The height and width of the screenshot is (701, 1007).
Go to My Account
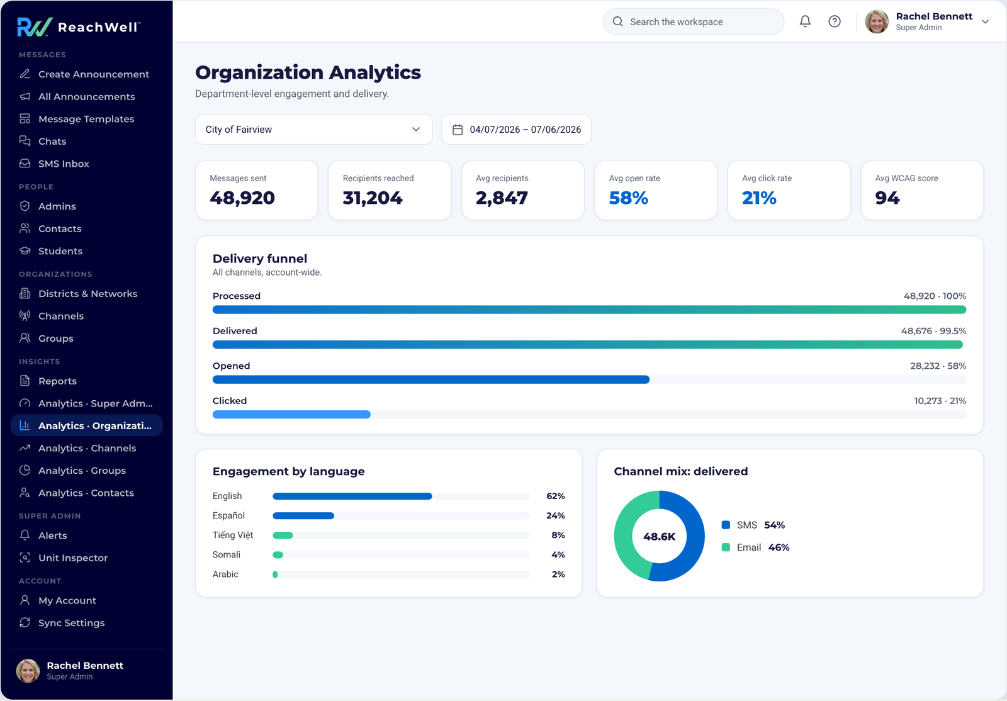(87, 600)
